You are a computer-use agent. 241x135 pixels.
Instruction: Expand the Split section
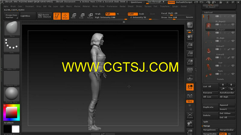tap(206, 122)
